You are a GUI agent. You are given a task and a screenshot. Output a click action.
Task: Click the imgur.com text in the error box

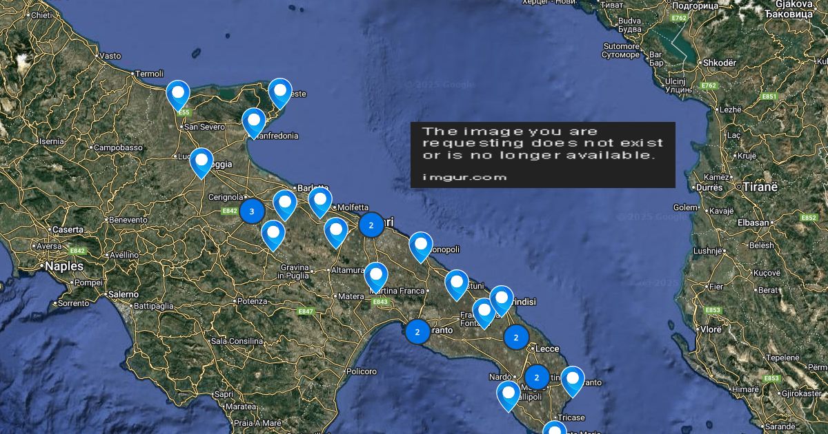464,177
